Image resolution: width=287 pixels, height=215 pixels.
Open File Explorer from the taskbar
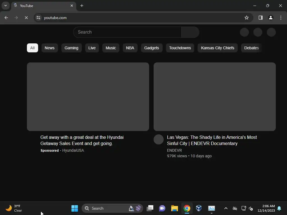(x=174, y=208)
